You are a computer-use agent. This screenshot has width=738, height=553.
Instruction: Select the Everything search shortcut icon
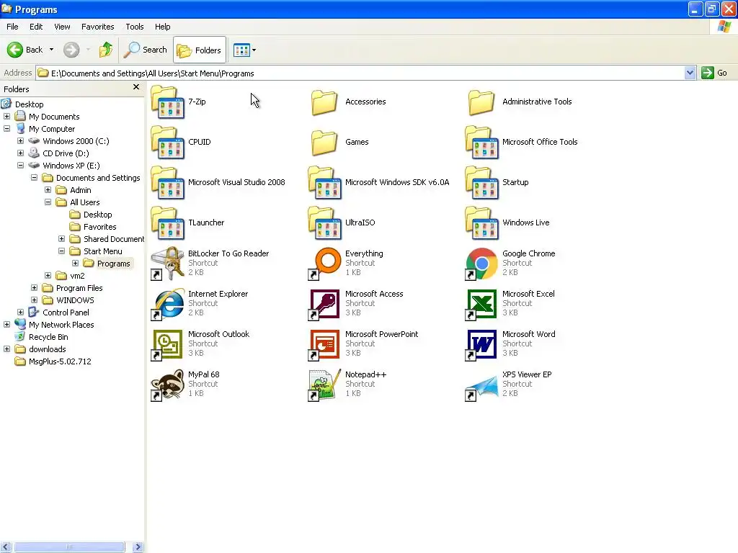click(x=325, y=264)
